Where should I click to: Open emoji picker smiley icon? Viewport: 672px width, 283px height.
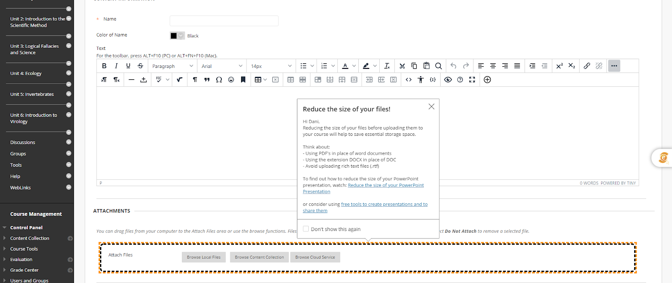click(231, 80)
